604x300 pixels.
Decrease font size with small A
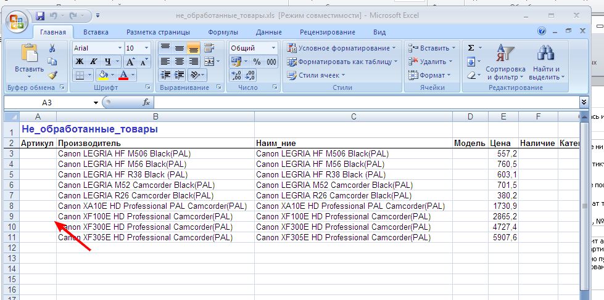click(x=144, y=62)
